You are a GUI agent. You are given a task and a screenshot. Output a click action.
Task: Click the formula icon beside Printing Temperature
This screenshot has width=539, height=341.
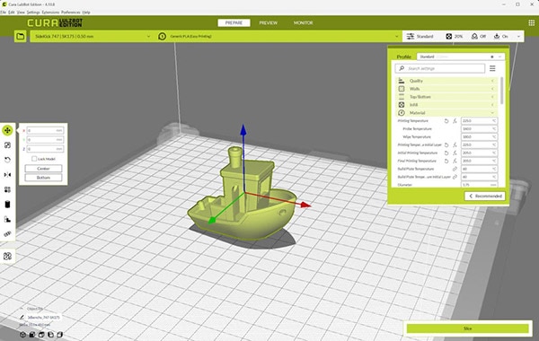click(455, 121)
